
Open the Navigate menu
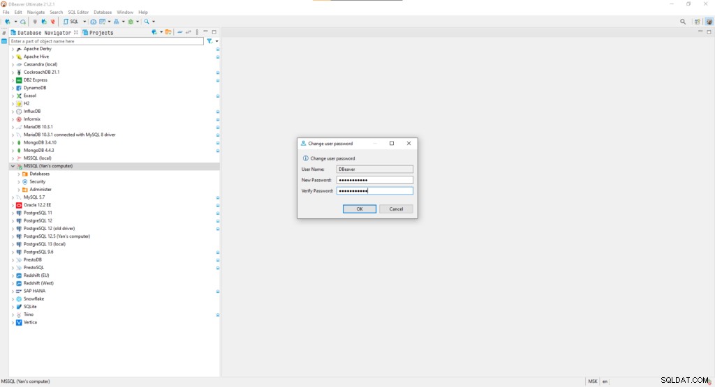tap(36, 13)
